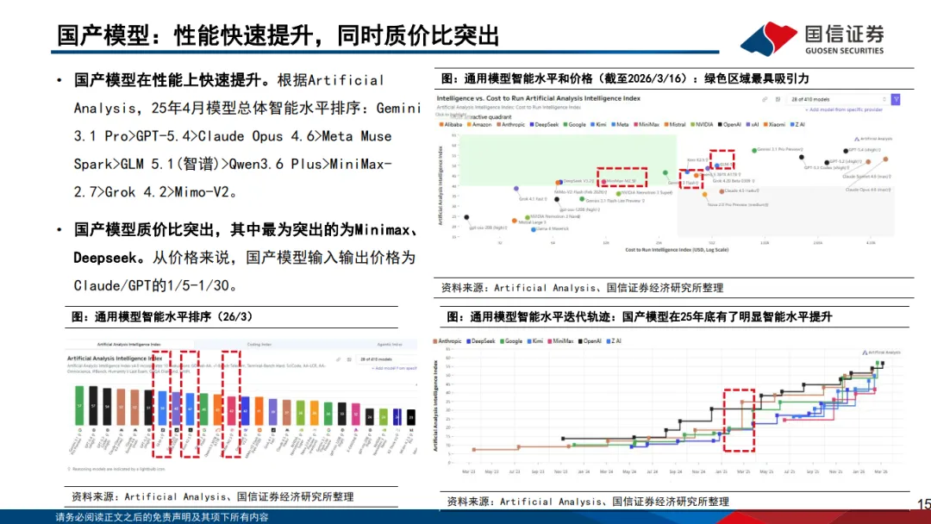This screenshot has width=931, height=524.
Task: Click the purple bar scoring 48 in the bar chart
Action: pyautogui.click(x=176, y=409)
